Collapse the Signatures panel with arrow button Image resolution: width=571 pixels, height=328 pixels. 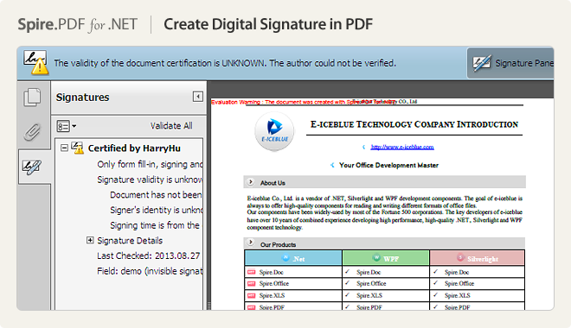click(198, 97)
